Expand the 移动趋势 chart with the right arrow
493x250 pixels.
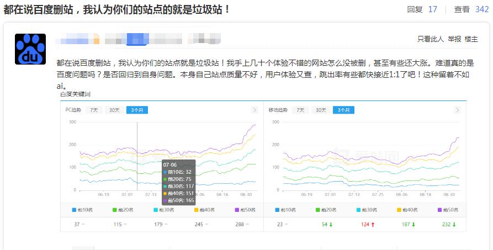pyautogui.click(x=457, y=110)
